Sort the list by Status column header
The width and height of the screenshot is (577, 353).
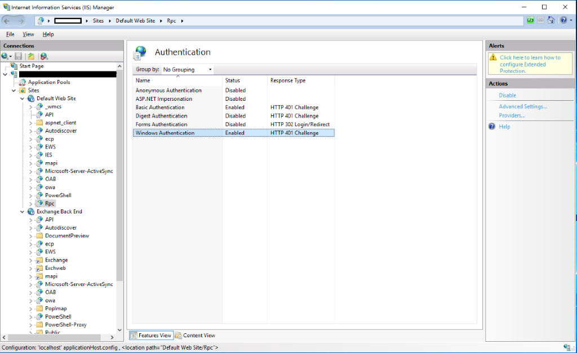tap(233, 81)
